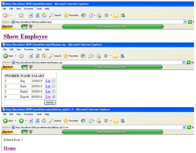
Task: Click Home icon in first browser toolbar
Action: (44, 15)
